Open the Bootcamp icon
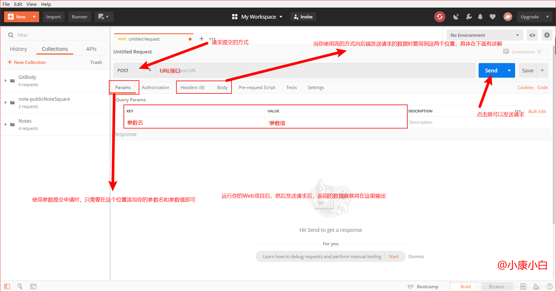 pyautogui.click(x=410, y=286)
